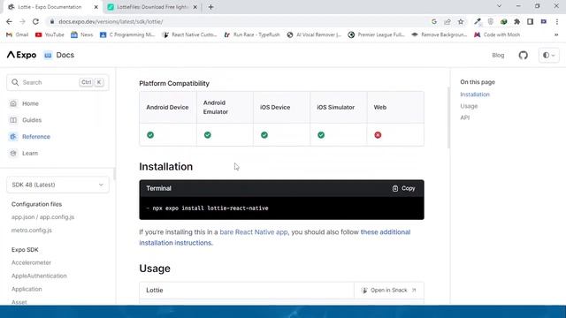Viewport: 566px width, 318px height.
Task: Jump to Installation in page outline
Action: (475, 95)
